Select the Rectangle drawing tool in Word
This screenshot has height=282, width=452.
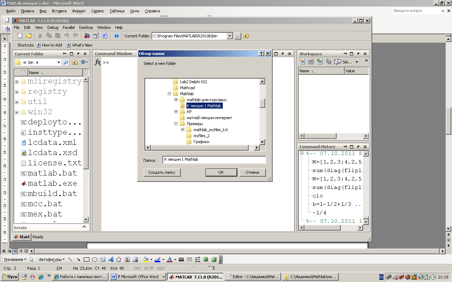coord(87,259)
